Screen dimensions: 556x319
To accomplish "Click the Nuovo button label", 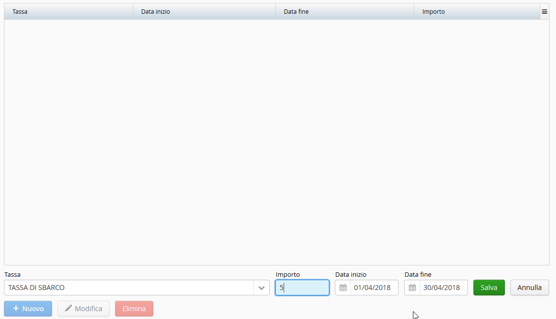I will [33, 309].
